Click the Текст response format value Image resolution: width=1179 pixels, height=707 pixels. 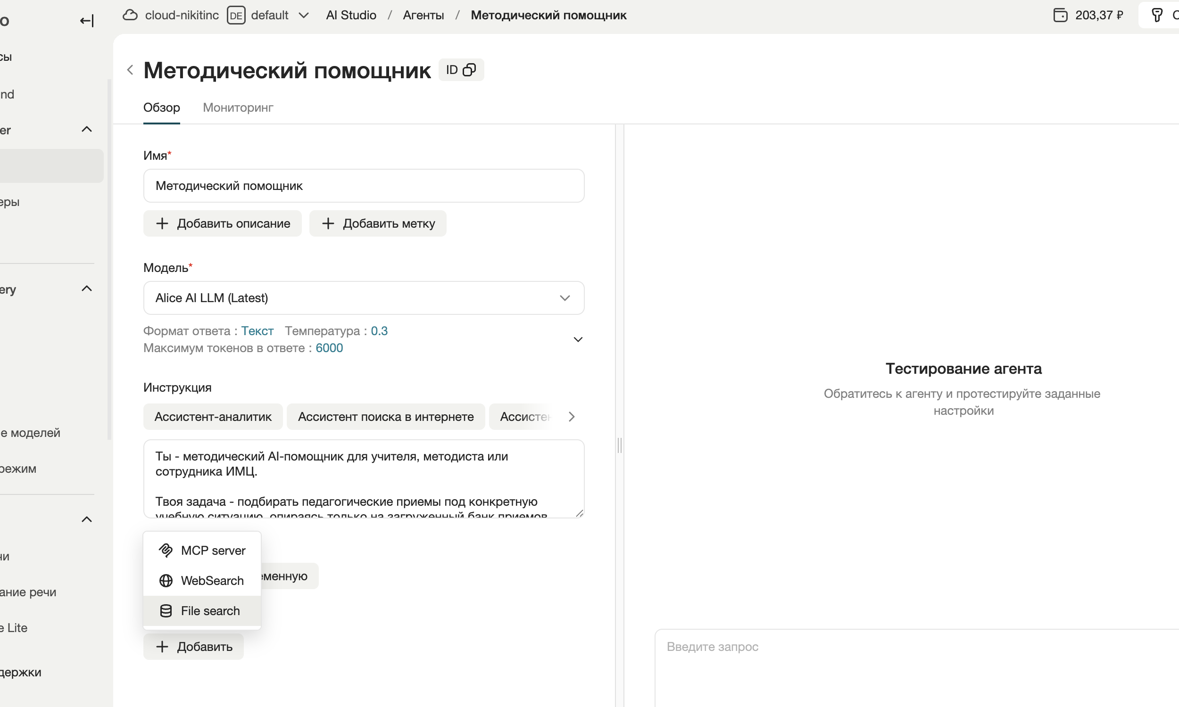coord(257,330)
